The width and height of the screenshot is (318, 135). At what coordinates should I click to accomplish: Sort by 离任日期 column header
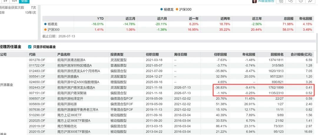point(180,54)
